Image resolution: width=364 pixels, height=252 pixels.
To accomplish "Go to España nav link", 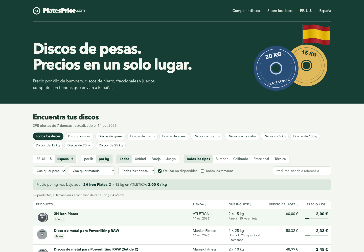I will pyautogui.click(x=325, y=11).
